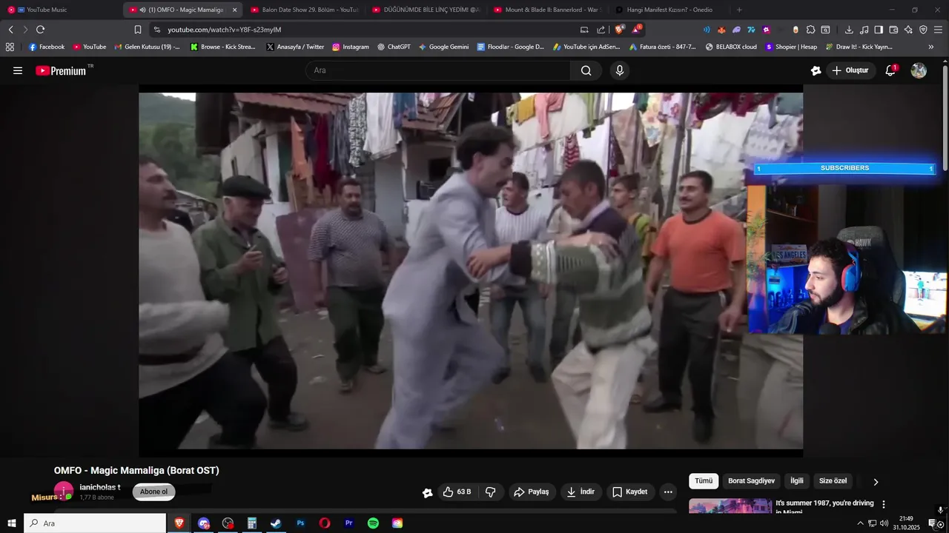Expand hidden Windows system tray icons

(860, 523)
